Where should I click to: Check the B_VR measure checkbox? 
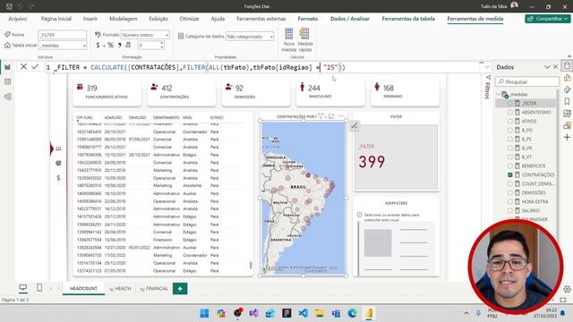pyautogui.click(x=510, y=148)
